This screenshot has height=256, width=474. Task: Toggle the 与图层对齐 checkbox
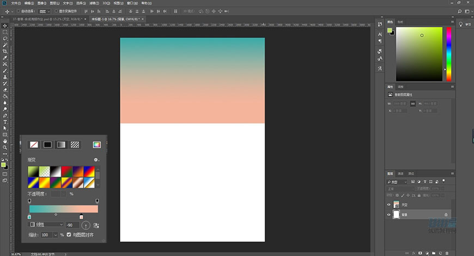coord(69,235)
